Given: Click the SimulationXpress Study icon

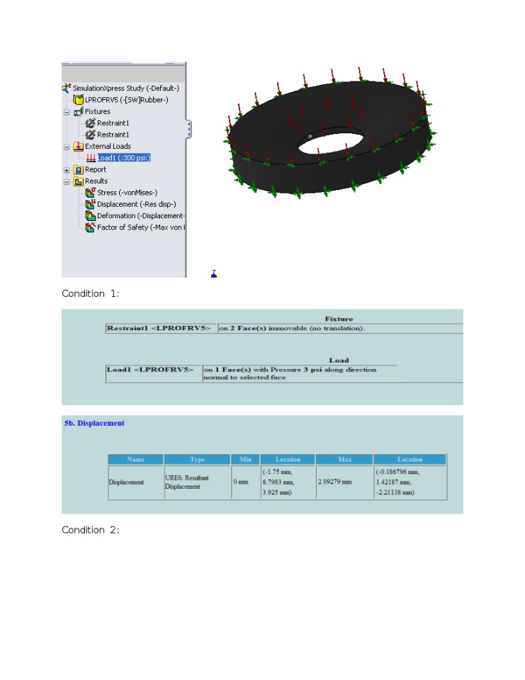Looking at the screenshot, I should tap(67, 88).
